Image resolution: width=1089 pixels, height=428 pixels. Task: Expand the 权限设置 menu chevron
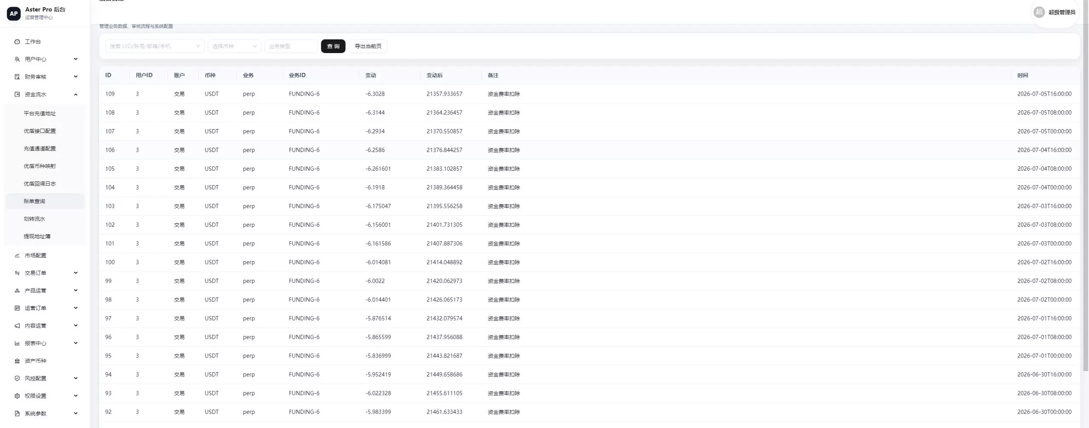(76, 396)
